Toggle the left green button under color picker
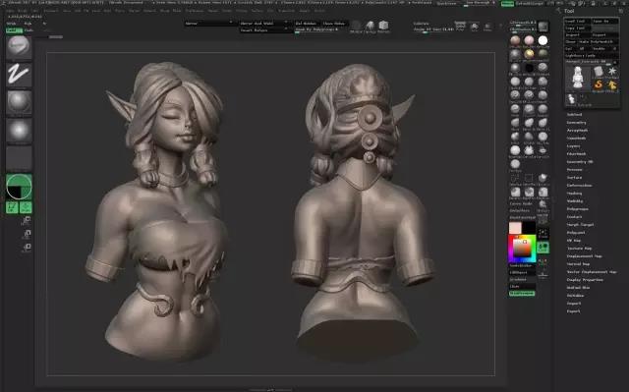The image size is (629, 392). click(x=12, y=207)
